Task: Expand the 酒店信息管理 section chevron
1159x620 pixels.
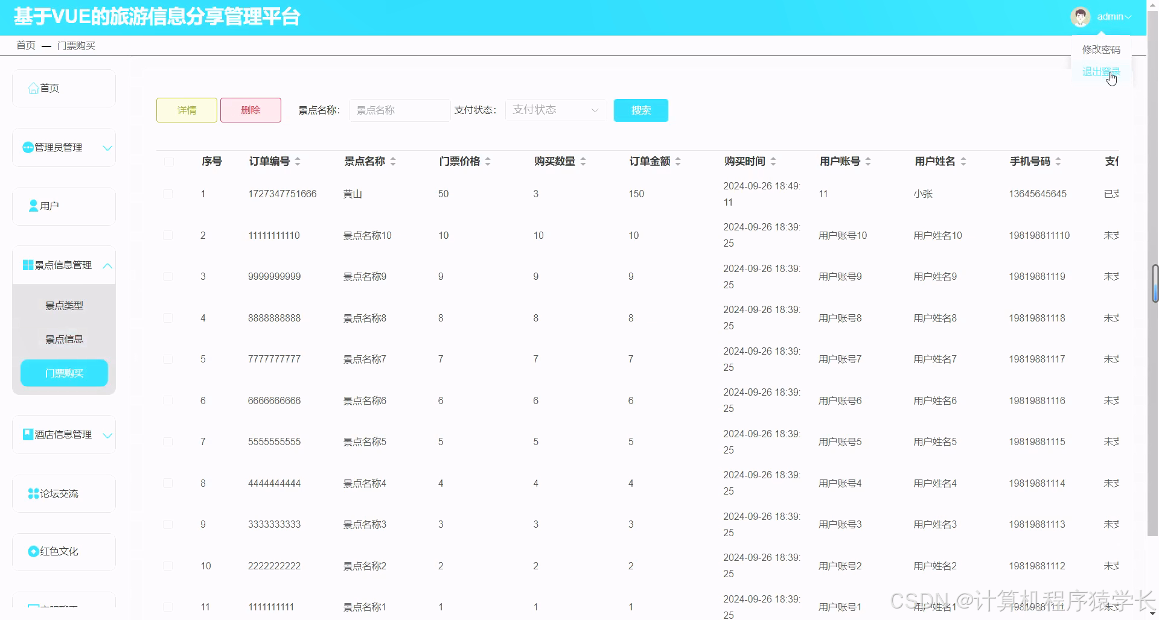Action: (x=107, y=435)
